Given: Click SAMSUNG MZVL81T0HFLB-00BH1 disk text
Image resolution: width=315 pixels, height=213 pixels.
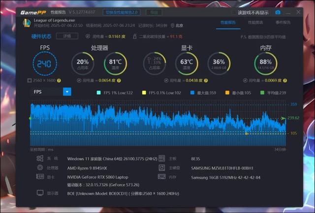Looking at the screenshot, I should coord(222,168).
